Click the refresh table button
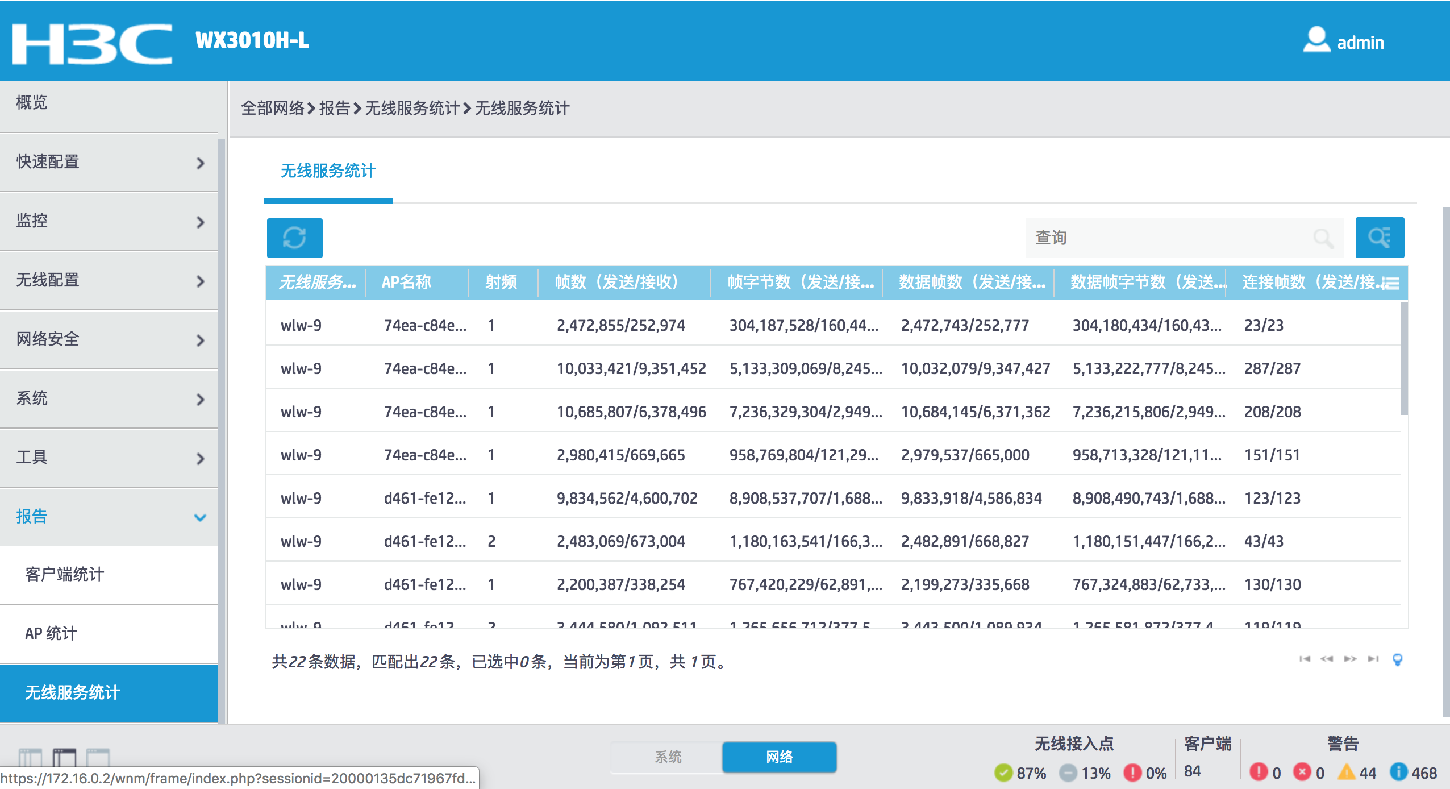Screen dimensions: 1450x789 click(x=294, y=238)
